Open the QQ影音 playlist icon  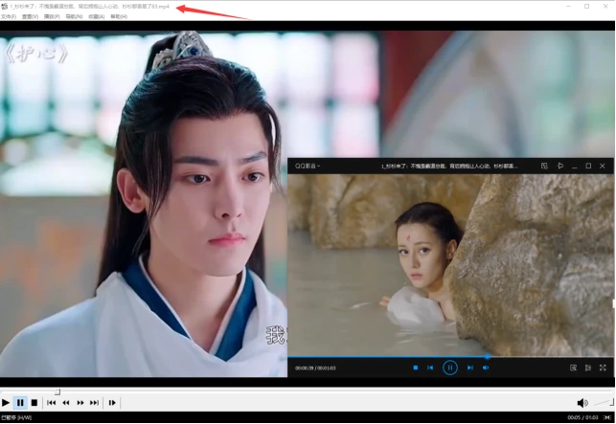587,368
